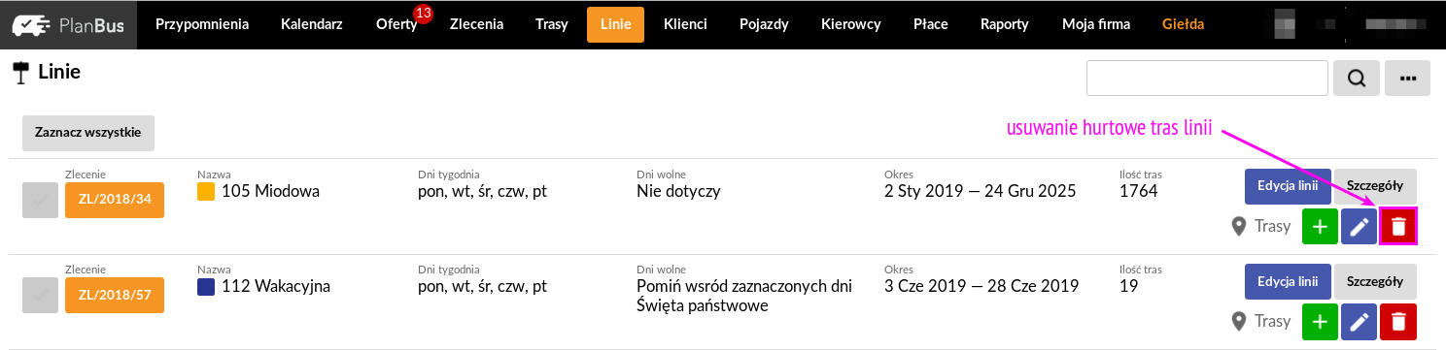This screenshot has height=350, width=1446.
Task: Tick the checkbox for order ZL/2018/34
Action: pos(40,201)
